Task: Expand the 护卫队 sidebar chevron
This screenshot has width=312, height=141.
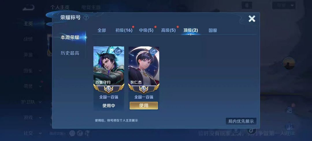Action: point(40,102)
